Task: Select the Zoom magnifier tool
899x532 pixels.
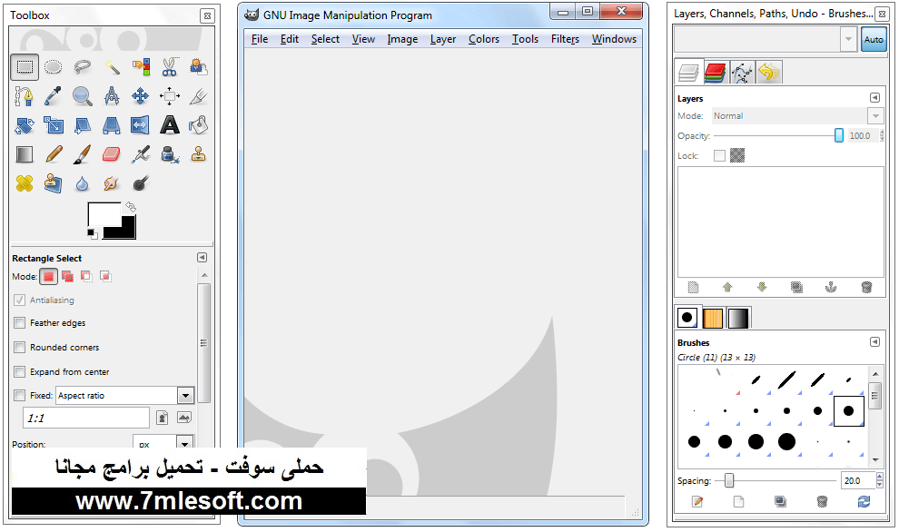Action: pyautogui.click(x=83, y=96)
